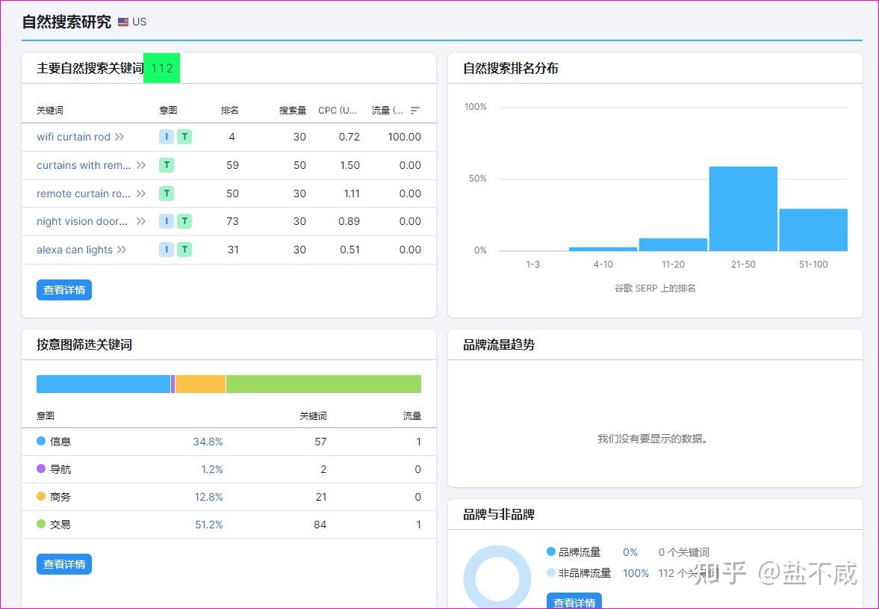Click the 11-20 ranking bar in chart

[674, 244]
